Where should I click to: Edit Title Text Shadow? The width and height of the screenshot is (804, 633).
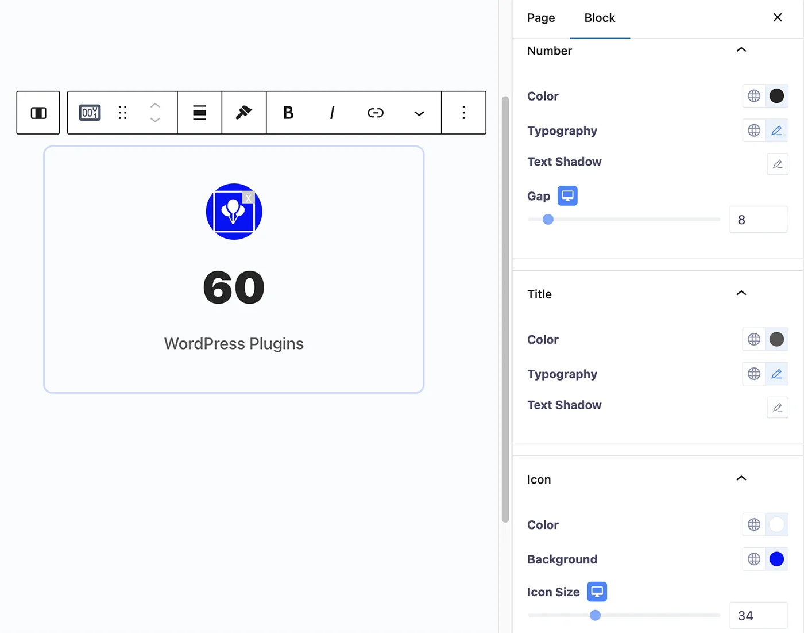(x=778, y=407)
